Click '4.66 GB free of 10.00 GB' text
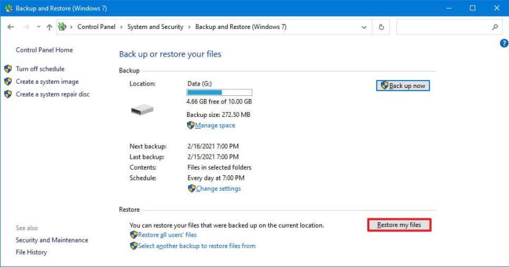Image resolution: width=509 pixels, height=267 pixels. (x=219, y=102)
